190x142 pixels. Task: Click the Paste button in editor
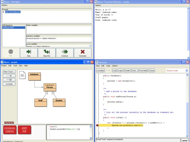(127, 70)
